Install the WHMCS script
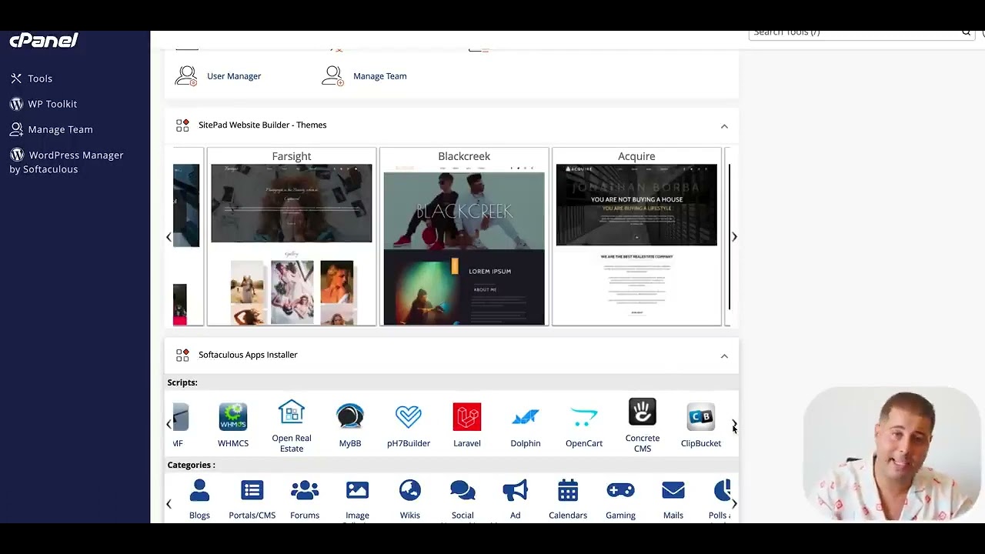This screenshot has width=985, height=554. [x=233, y=425]
